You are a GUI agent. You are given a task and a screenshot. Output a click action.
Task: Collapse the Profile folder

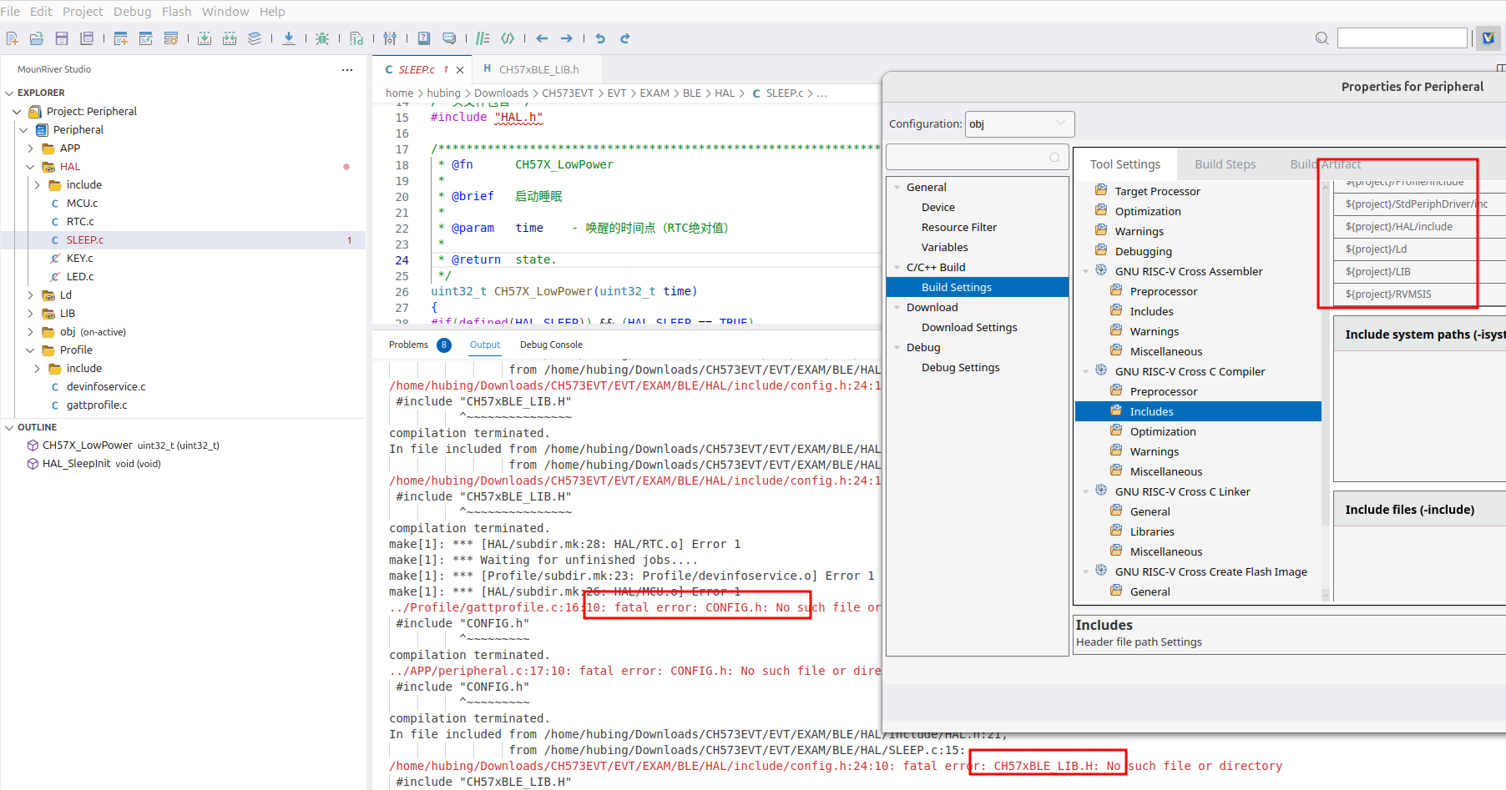[30, 350]
